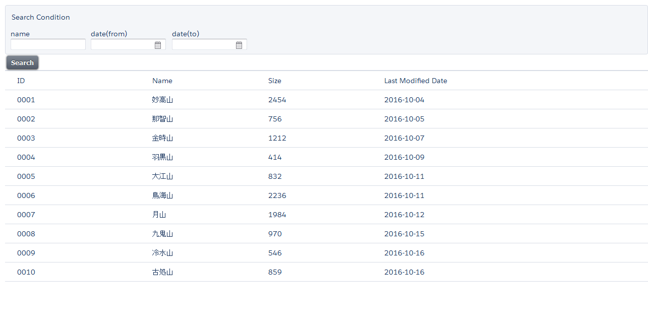Select the ID cell 0005
The image size is (648, 331).
(26, 176)
